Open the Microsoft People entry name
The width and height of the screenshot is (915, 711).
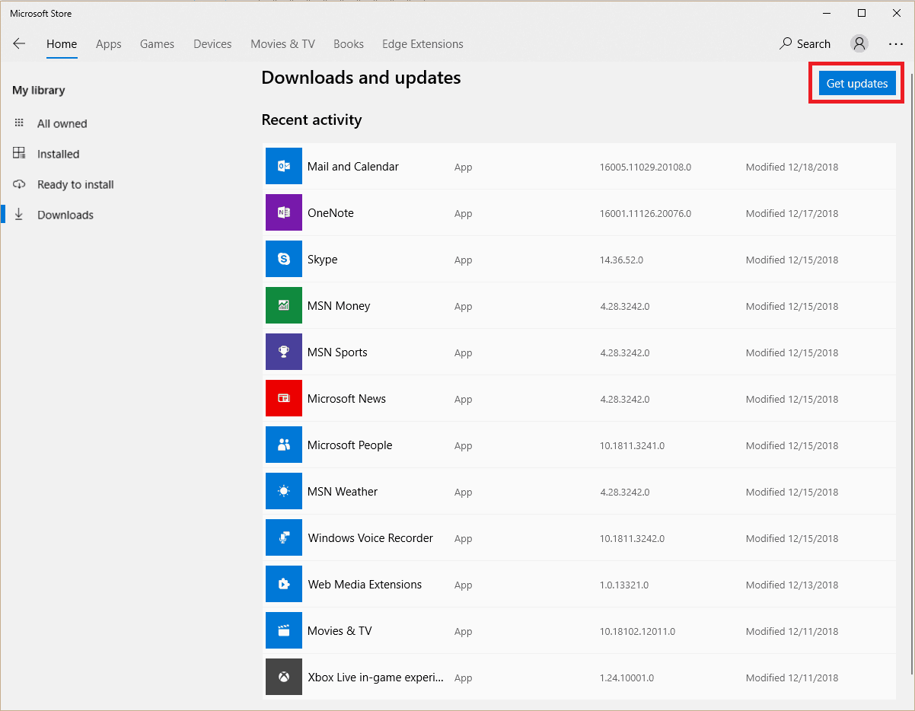[x=349, y=445]
